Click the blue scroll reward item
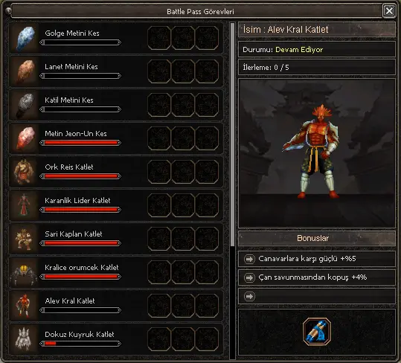 point(317,332)
